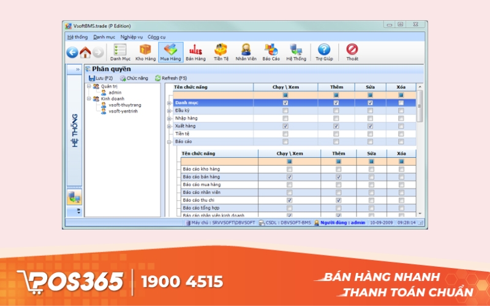Open the Hệ thống menu
The width and height of the screenshot is (490, 306).
pyautogui.click(x=78, y=37)
